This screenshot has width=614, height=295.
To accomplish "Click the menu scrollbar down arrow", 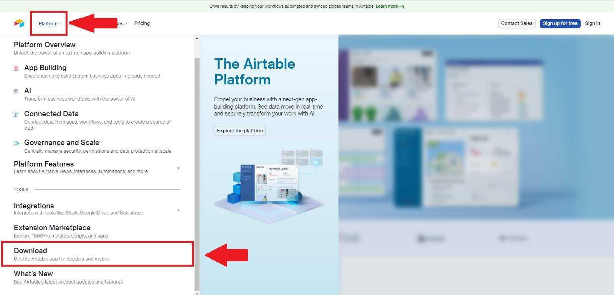I will pos(197,293).
